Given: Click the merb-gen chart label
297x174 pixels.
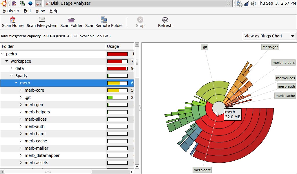Looking at the screenshot, I should [270, 47].
